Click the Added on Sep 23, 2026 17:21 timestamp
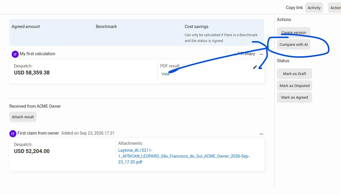341x195 pixels. coord(88,133)
